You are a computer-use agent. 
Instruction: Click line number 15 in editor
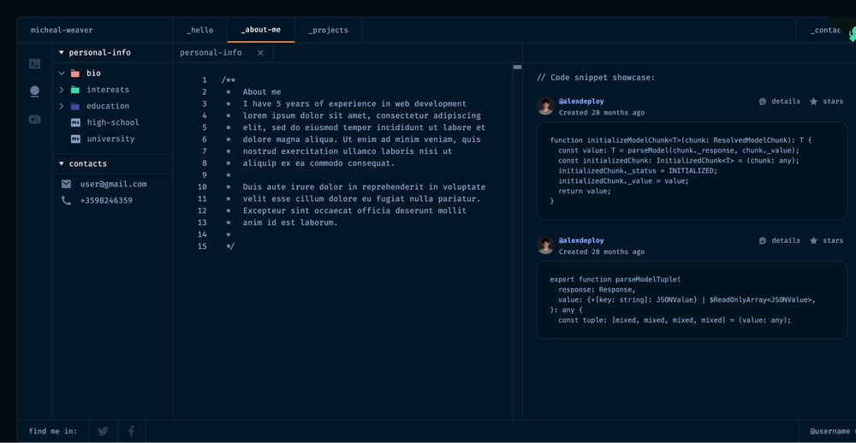coord(203,246)
